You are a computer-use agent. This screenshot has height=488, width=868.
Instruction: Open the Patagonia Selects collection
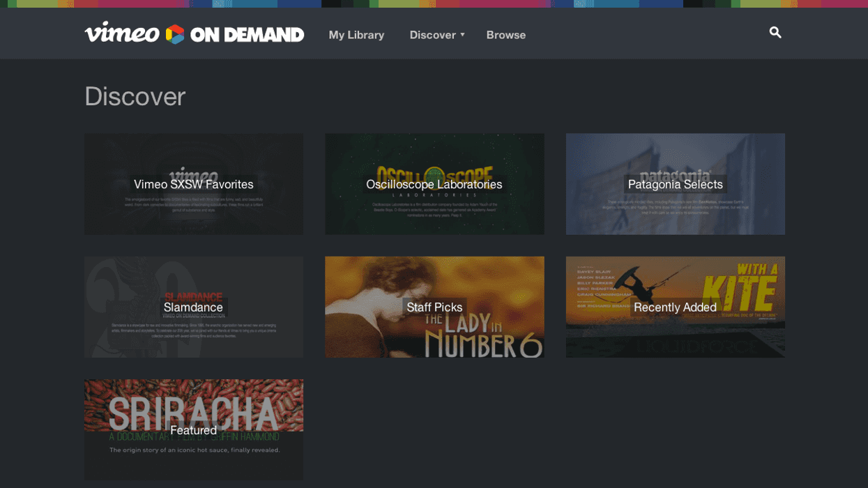(676, 184)
